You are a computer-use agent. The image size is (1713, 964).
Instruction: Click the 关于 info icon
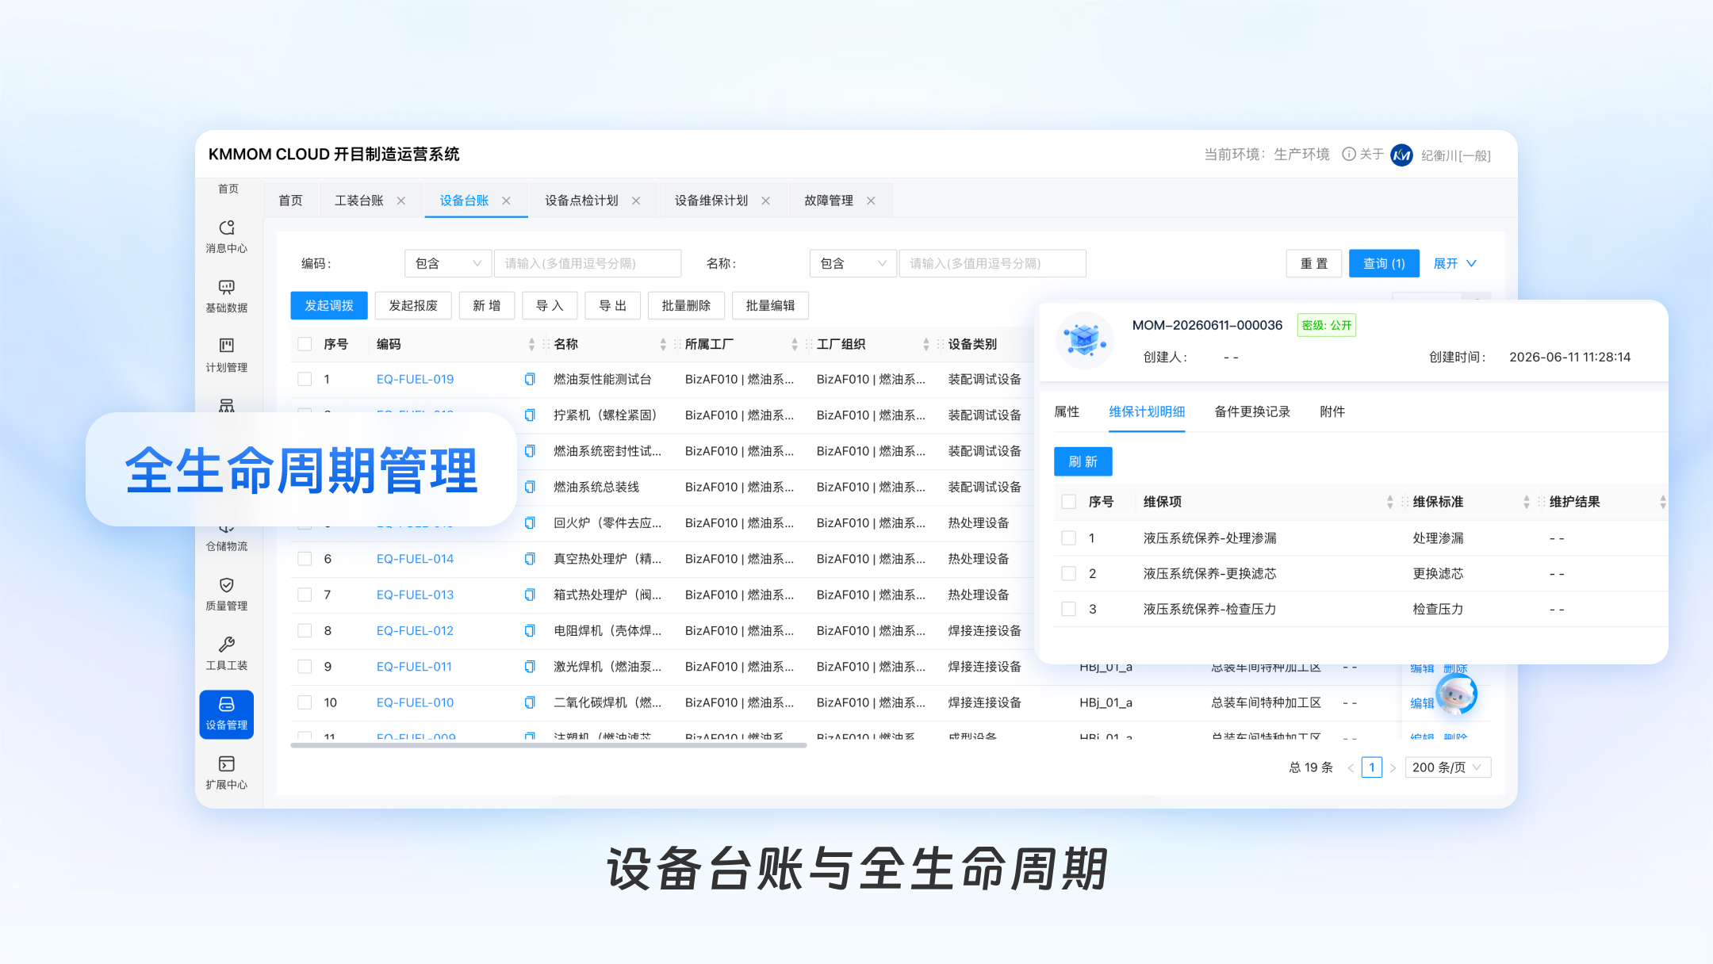pos(1349,154)
